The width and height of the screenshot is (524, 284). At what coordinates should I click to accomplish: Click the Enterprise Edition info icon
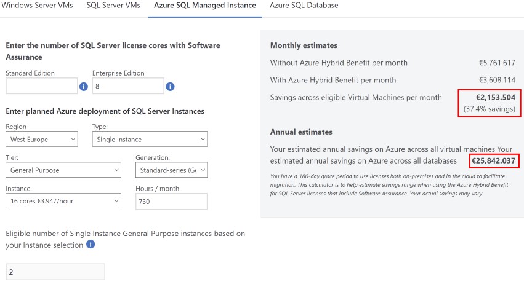[171, 87]
